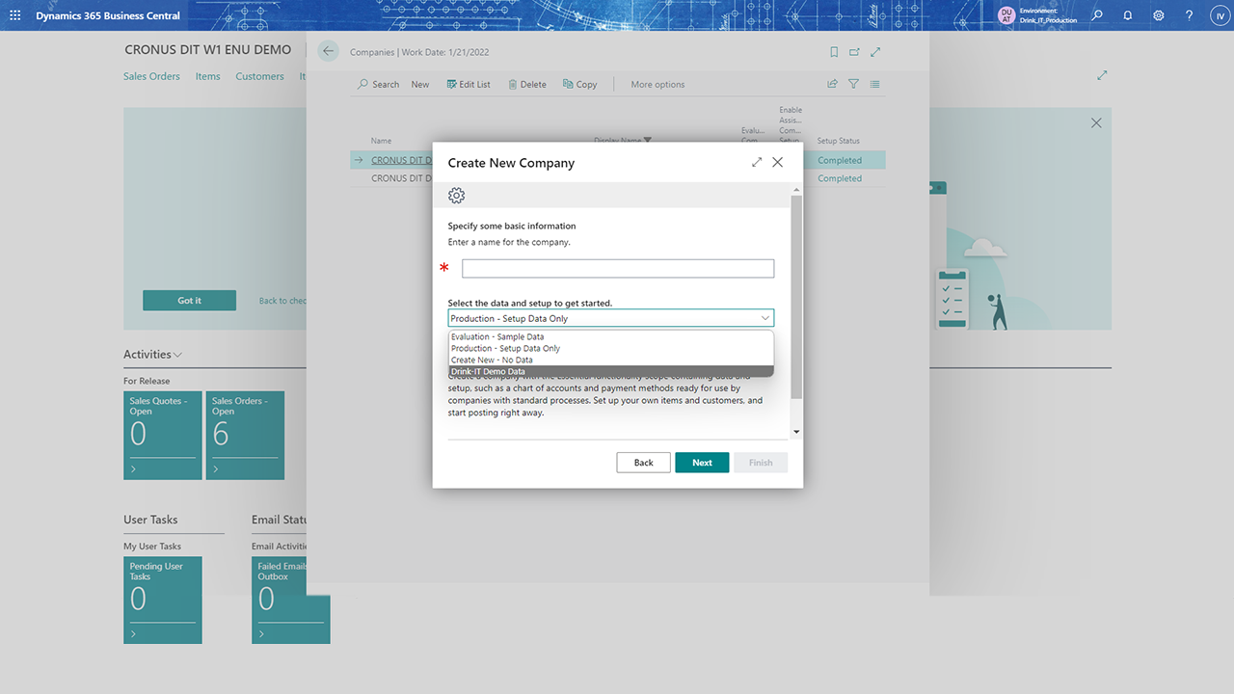This screenshot has height=694, width=1234.
Task: Click the search magnifier in top bar
Action: click(x=1097, y=15)
